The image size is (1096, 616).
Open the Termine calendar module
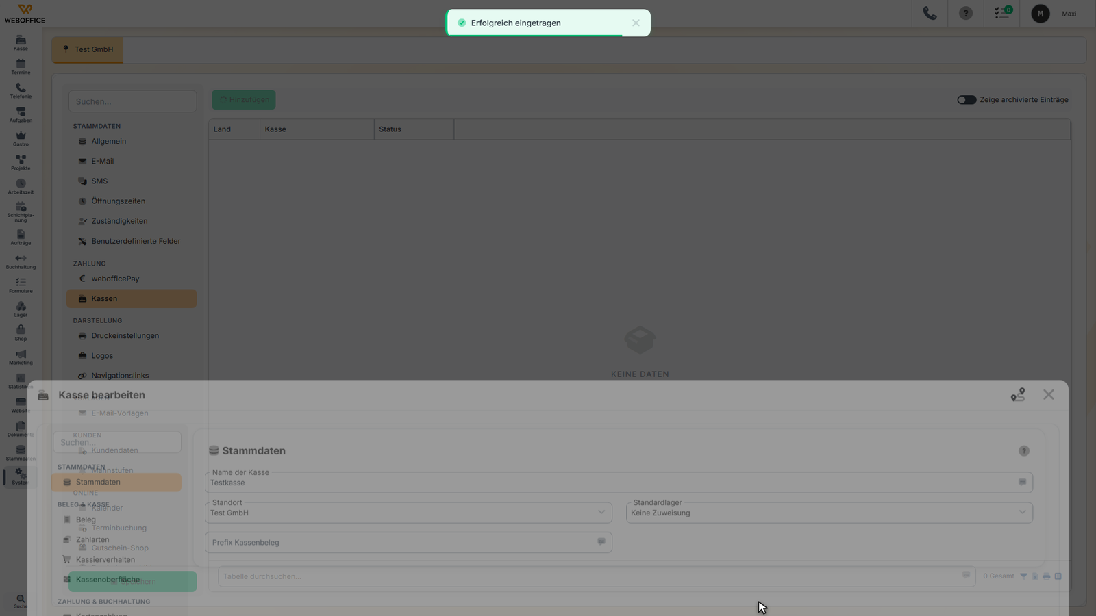coord(21,66)
